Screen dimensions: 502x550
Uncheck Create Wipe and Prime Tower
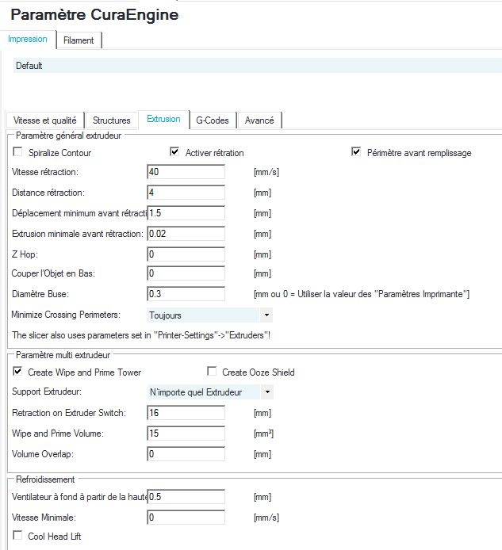tap(17, 371)
